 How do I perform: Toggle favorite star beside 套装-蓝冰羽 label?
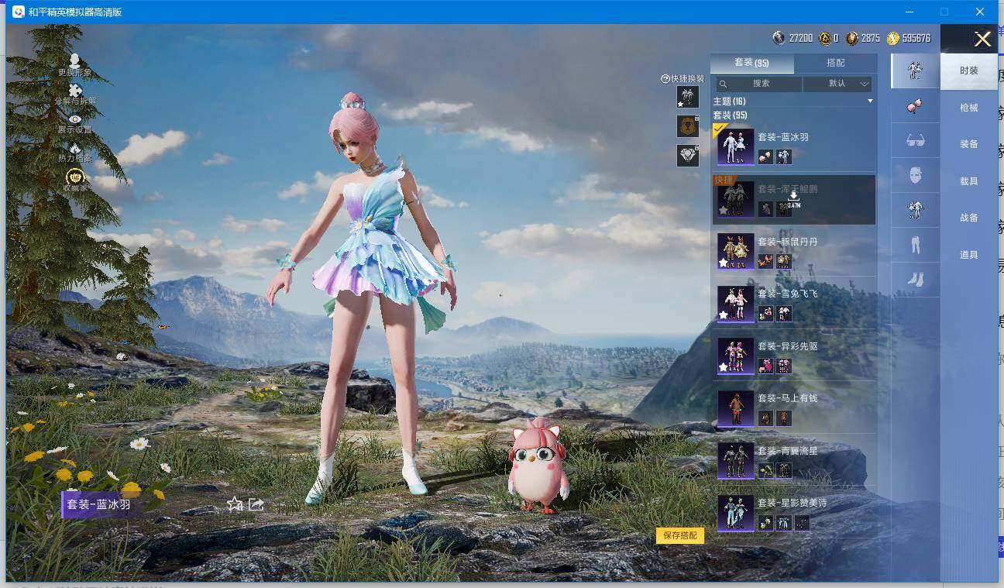(x=235, y=504)
